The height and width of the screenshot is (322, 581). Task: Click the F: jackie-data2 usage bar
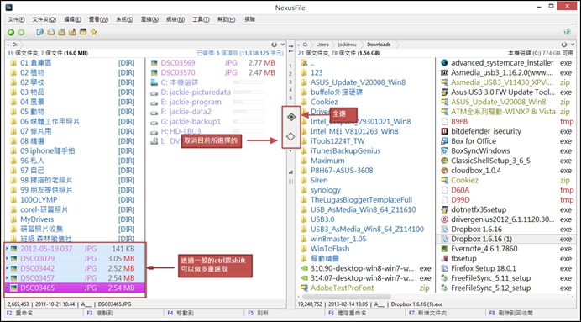[x=248, y=112]
